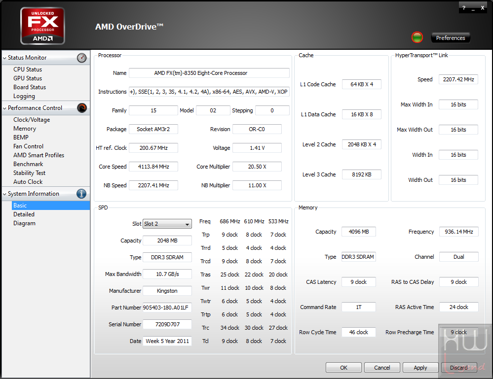Click the L1 Code Cache value

pyautogui.click(x=362, y=84)
